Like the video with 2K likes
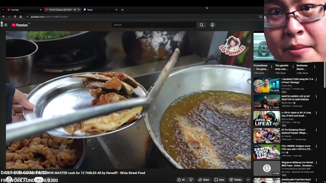 [182, 180]
